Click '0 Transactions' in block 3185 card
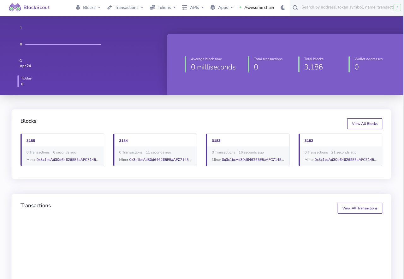The height and width of the screenshot is (279, 404). point(38,152)
